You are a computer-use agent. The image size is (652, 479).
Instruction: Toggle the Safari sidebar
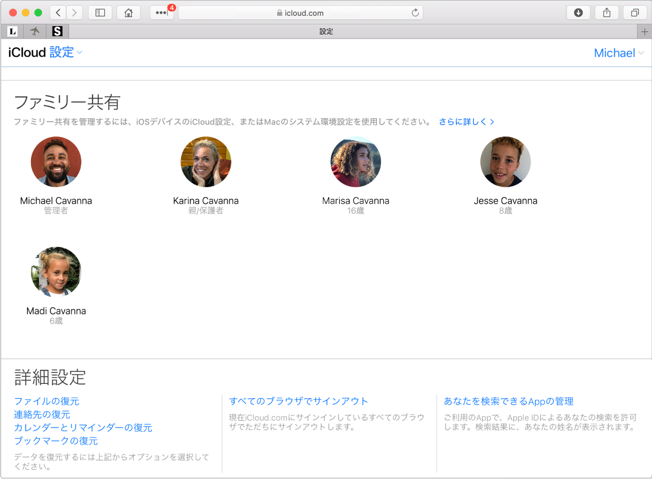100,13
